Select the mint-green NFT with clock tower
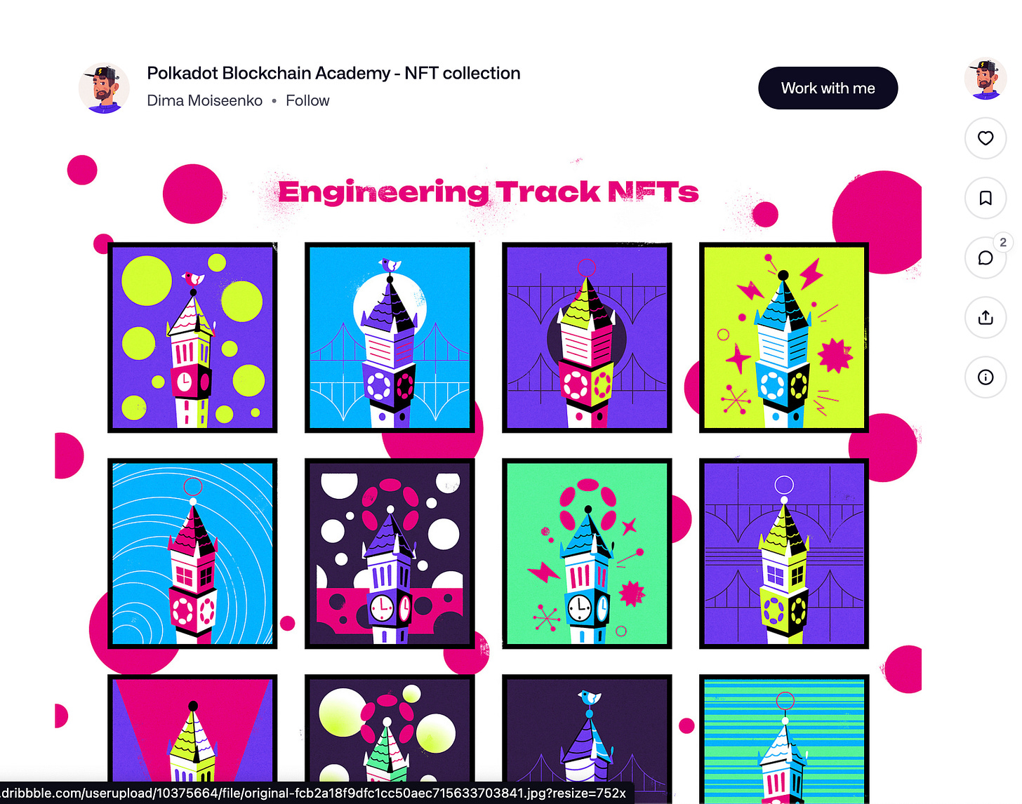Viewport: 1022px width, 804px height. [x=587, y=554]
